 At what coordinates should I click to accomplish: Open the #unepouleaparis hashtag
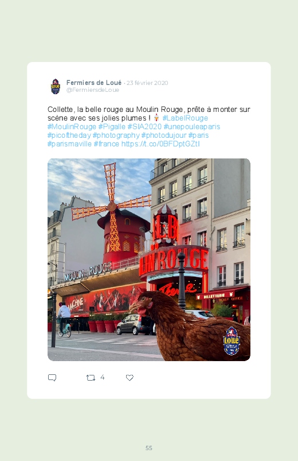[192, 127]
